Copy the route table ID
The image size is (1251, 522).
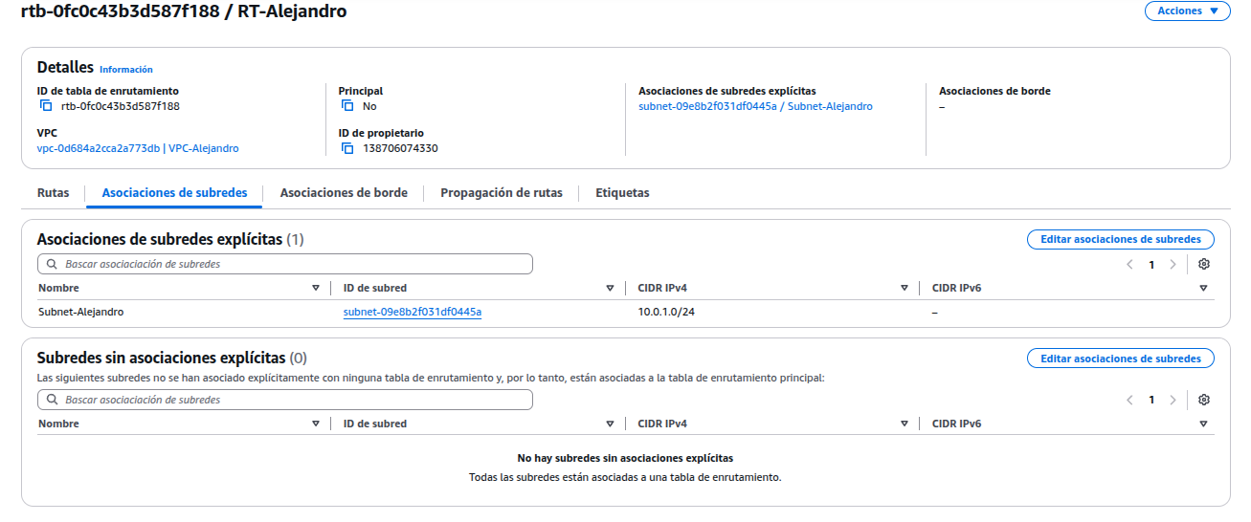pos(46,106)
